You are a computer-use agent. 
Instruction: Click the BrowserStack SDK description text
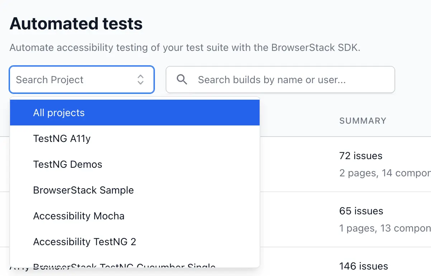coord(185,48)
